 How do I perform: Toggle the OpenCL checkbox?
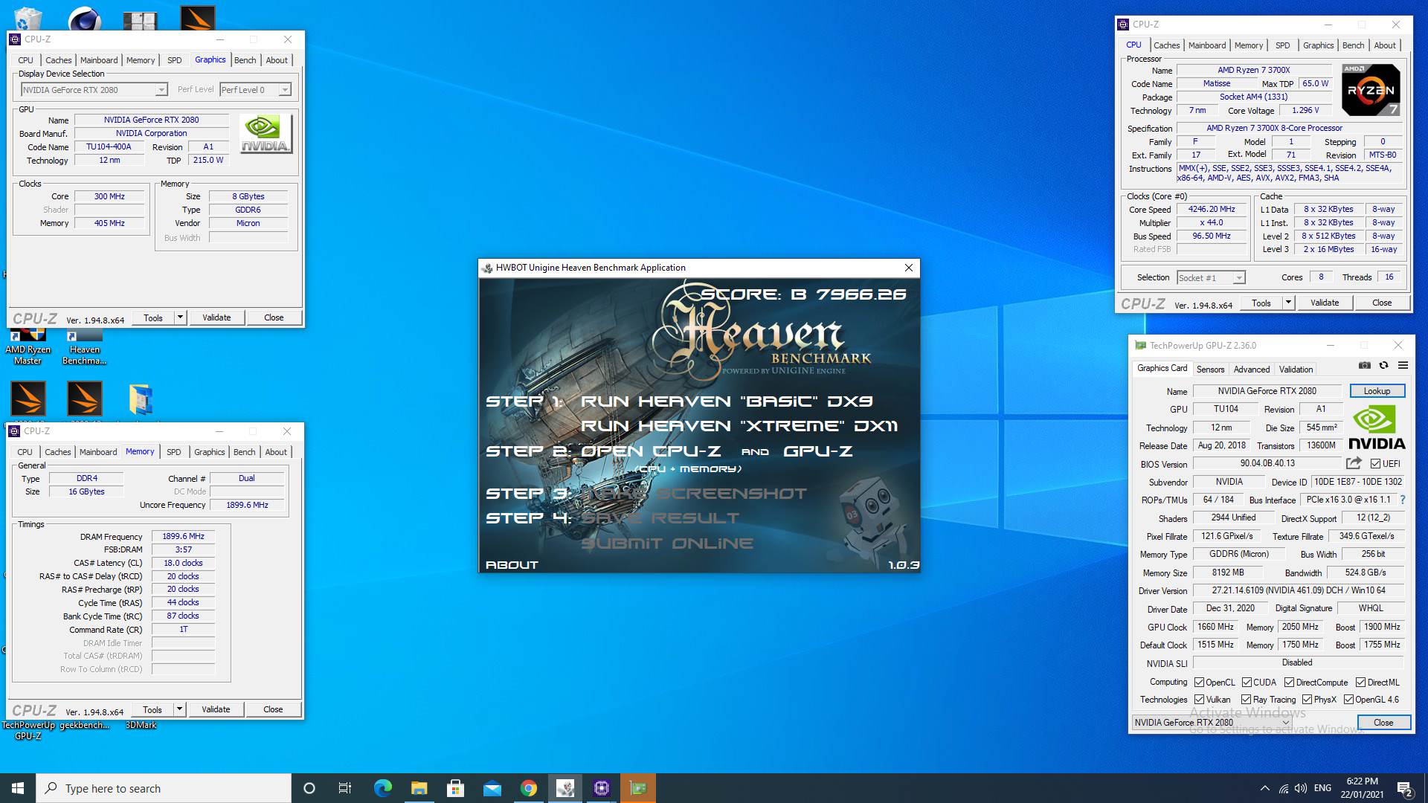tap(1199, 683)
